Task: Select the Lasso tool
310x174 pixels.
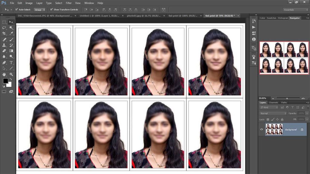Action: coord(4,27)
